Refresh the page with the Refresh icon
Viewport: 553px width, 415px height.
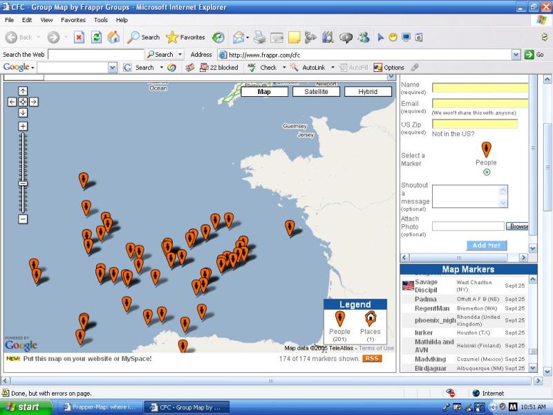coord(96,37)
